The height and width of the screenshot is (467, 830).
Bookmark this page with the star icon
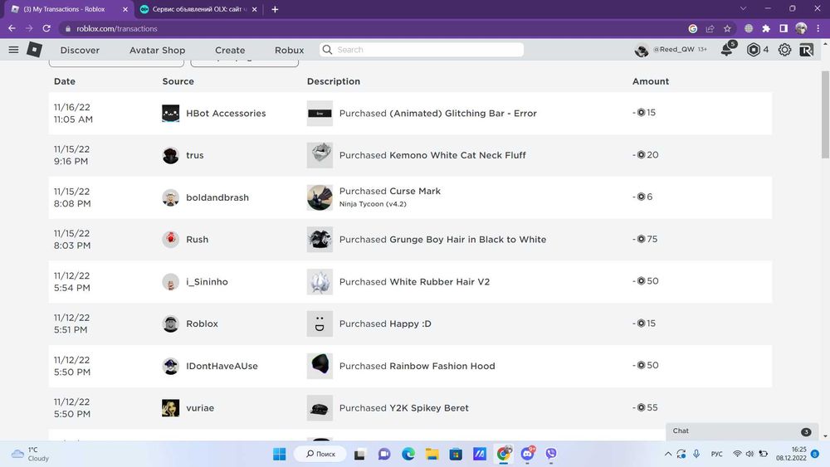coord(727,28)
